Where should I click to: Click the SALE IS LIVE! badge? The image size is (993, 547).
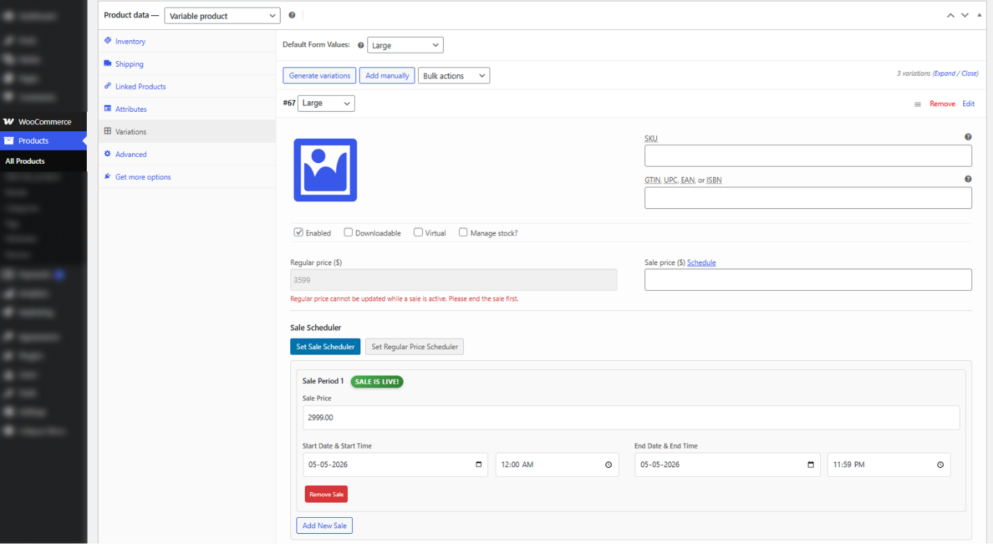(x=377, y=381)
